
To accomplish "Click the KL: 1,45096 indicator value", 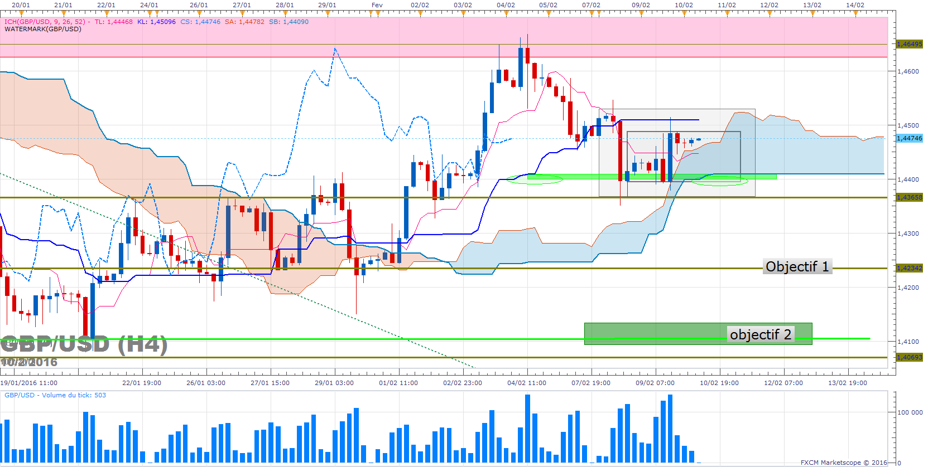I will tap(156, 22).
